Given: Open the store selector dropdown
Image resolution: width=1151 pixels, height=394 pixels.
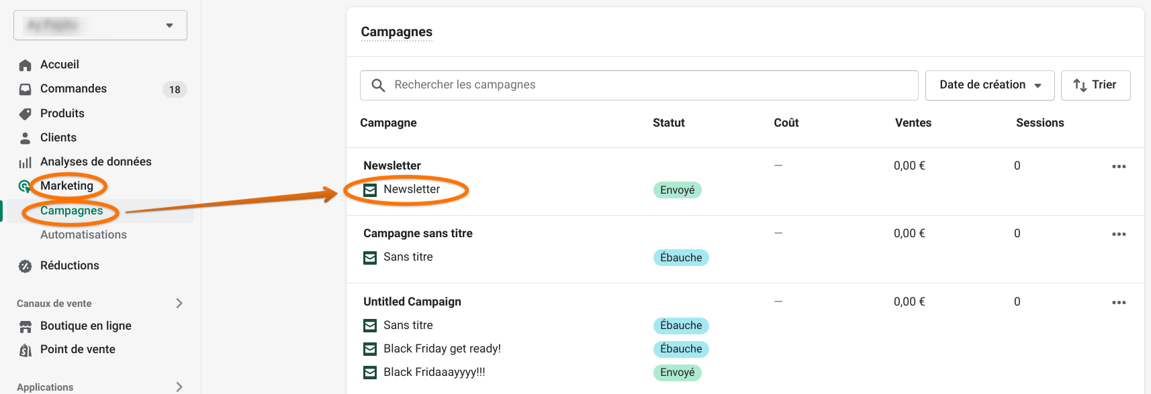Looking at the screenshot, I should [x=100, y=25].
